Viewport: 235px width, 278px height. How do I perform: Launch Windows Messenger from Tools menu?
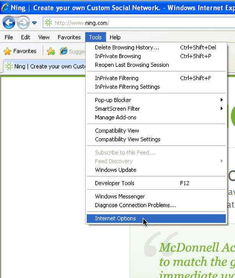pos(156,197)
